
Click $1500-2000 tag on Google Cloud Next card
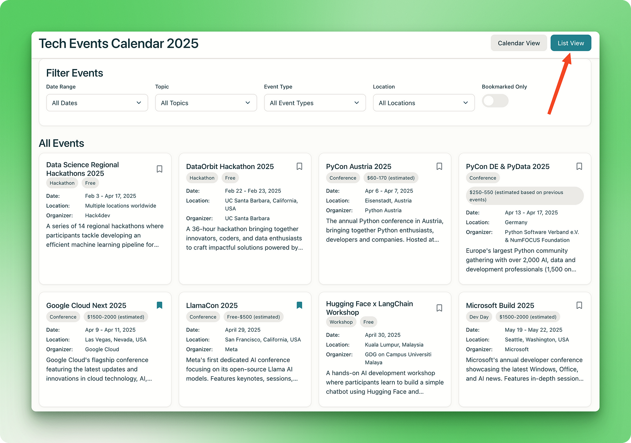pyautogui.click(x=116, y=317)
